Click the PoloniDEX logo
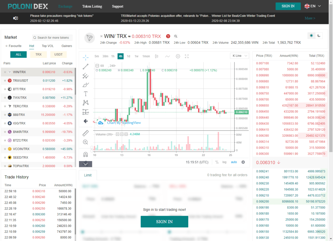Image resolution: width=333 pixels, height=241 pixels. tap(28, 6)
